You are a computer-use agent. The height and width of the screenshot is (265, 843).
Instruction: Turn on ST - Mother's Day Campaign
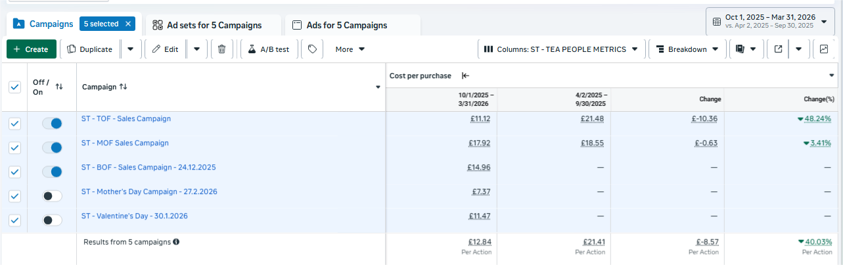click(x=52, y=196)
